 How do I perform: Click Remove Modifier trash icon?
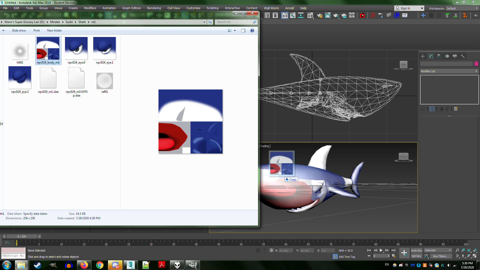[447, 109]
